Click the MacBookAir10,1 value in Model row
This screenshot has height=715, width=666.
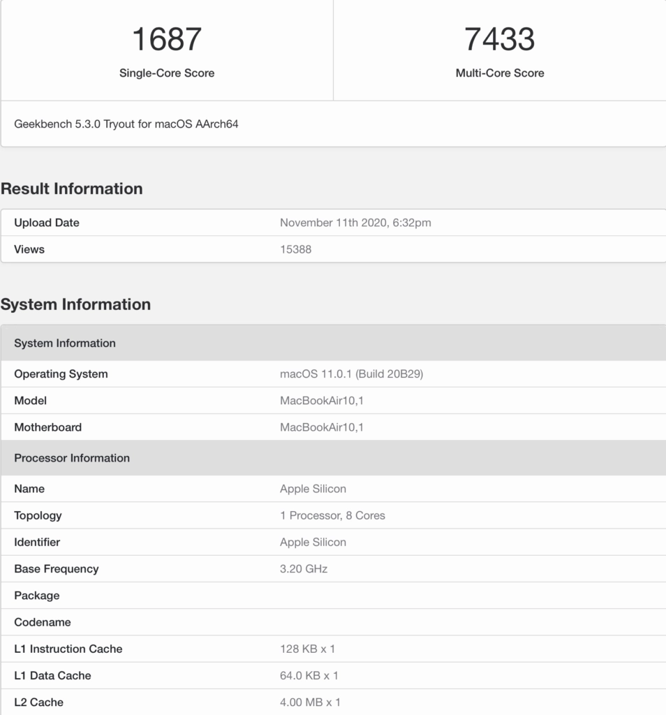pos(322,401)
